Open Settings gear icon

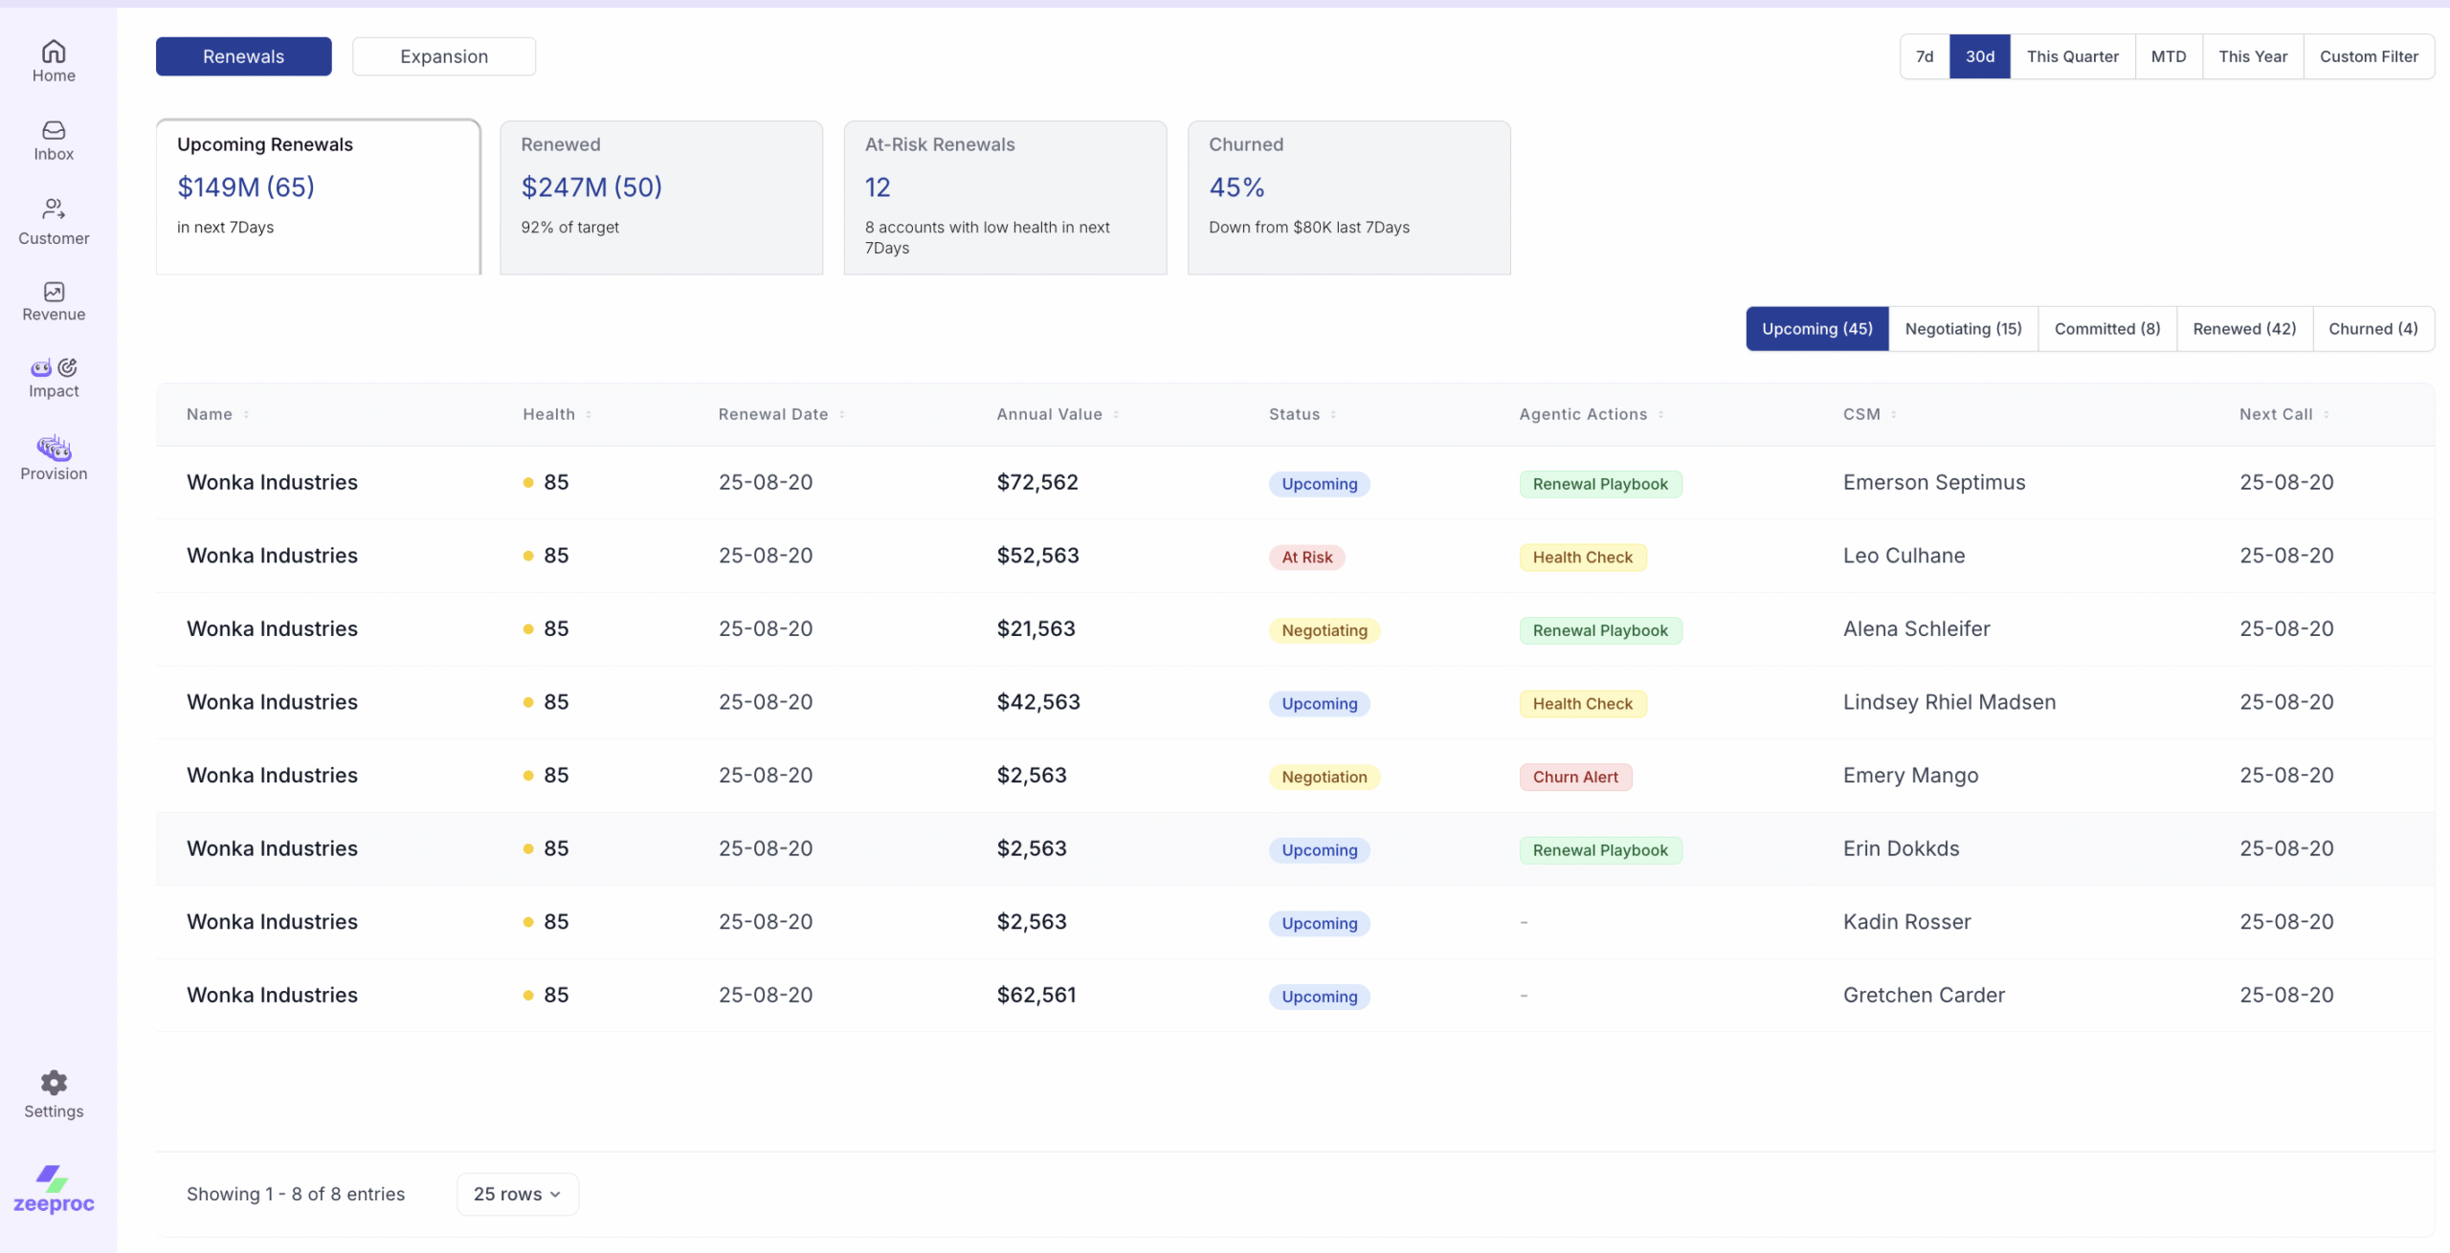point(54,1083)
